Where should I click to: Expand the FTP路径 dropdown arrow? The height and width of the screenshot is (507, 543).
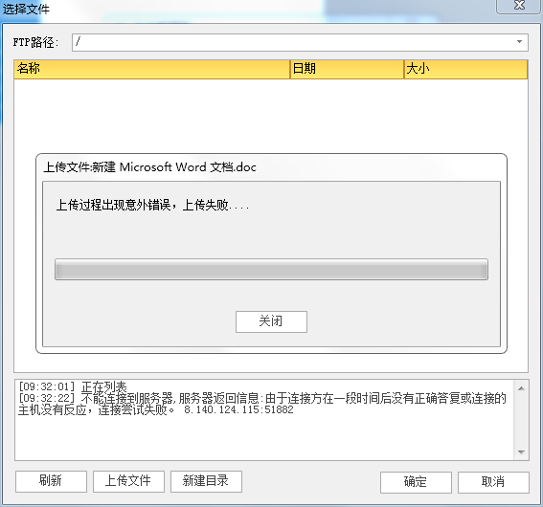[519, 42]
